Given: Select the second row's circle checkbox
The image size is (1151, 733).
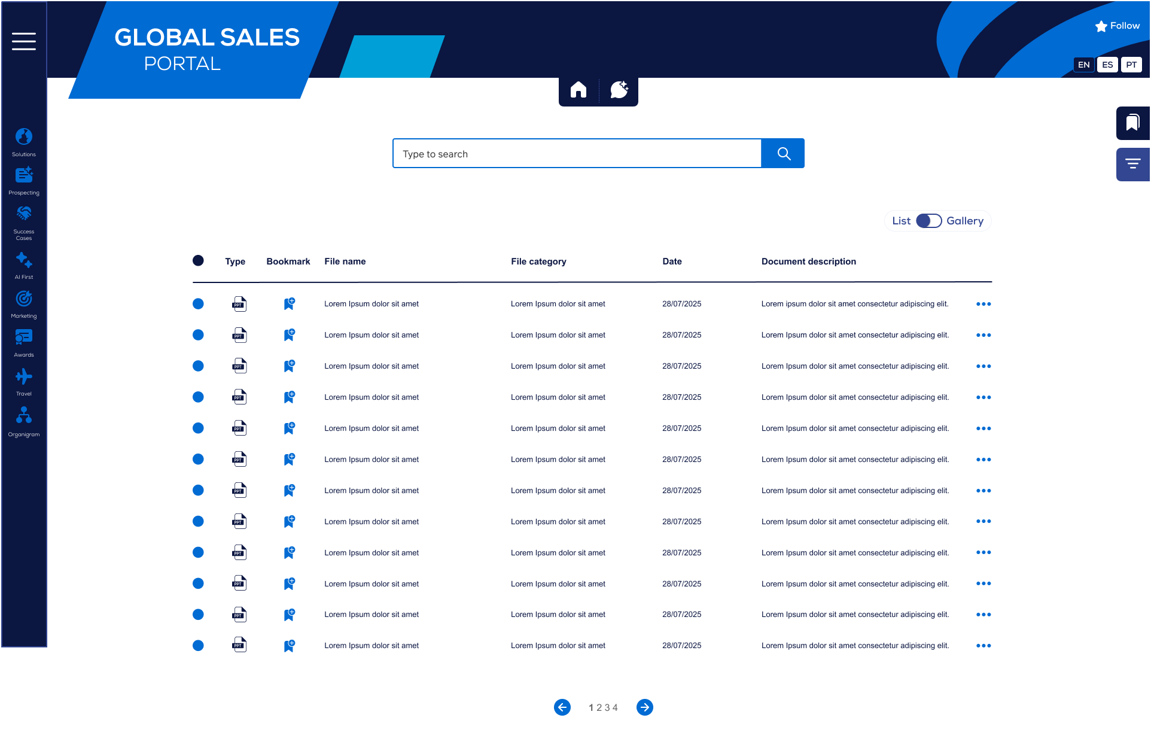Looking at the screenshot, I should pos(198,335).
